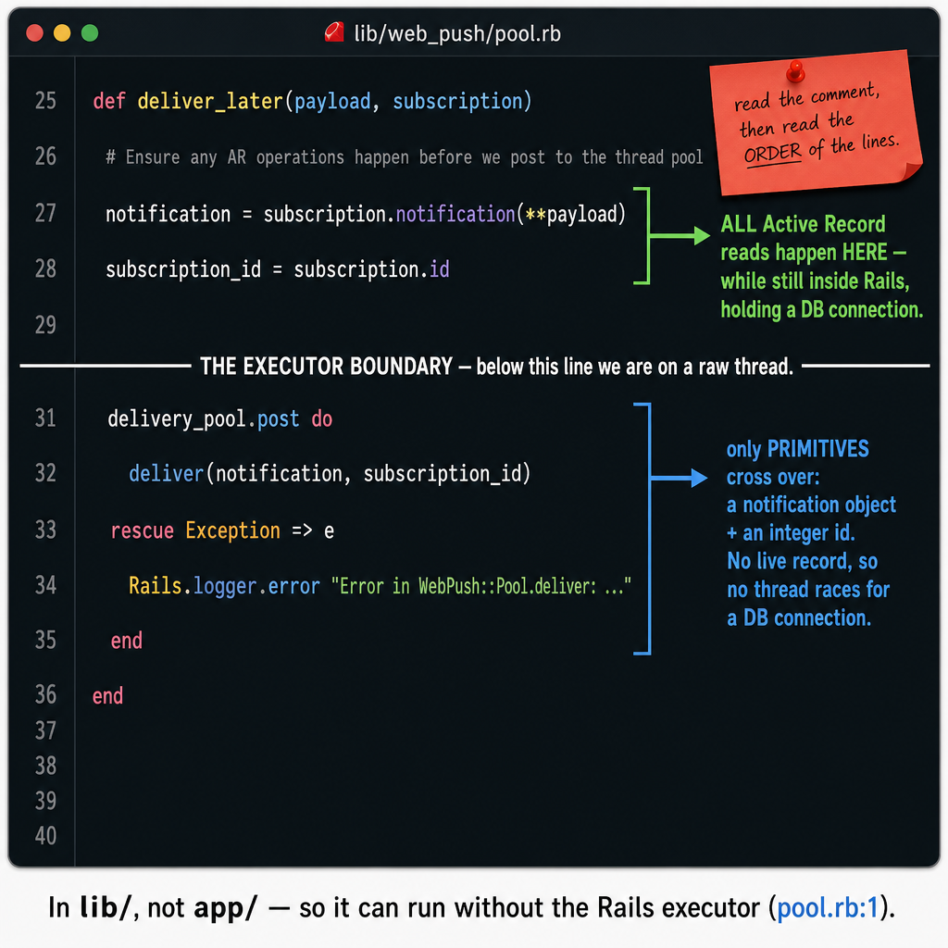This screenshot has height=948, width=948.
Task: Click line number 33 in the gutter
Action: coord(46,530)
